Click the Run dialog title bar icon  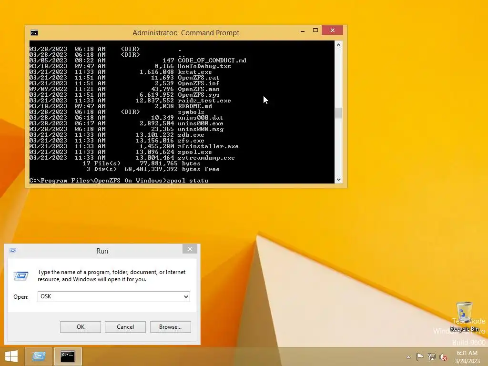12,251
